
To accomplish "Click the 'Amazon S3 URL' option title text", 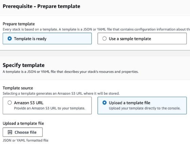I will (29, 103).
